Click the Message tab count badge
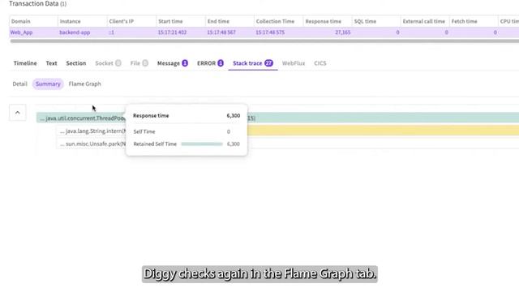The height and width of the screenshot is (292, 519). (185, 63)
